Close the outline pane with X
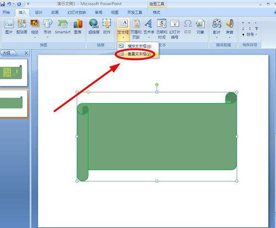This screenshot has height=228, width=276. 26,53
